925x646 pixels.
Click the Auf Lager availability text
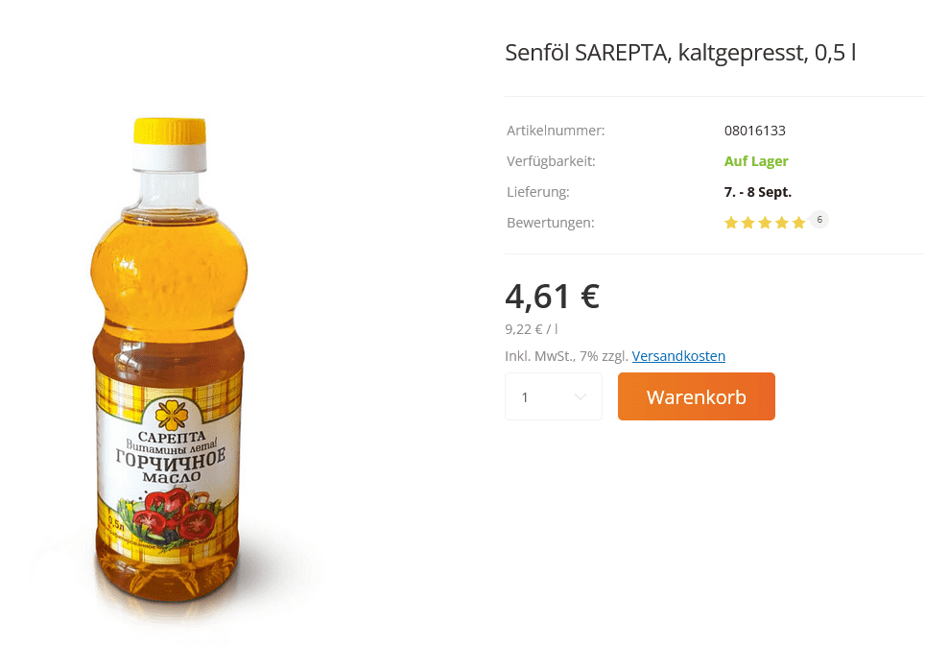point(756,161)
